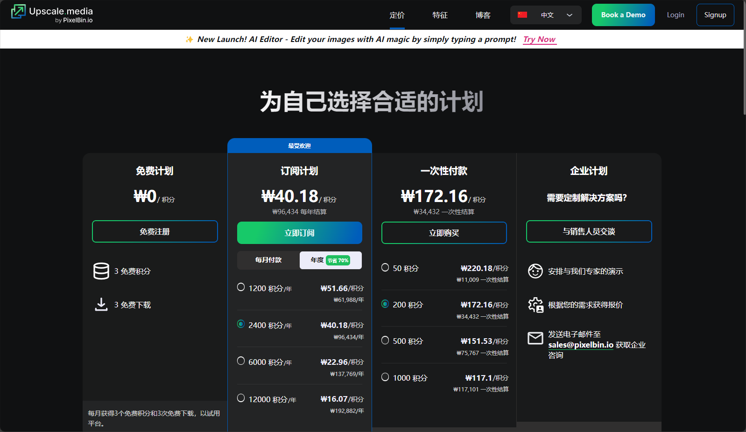This screenshot has height=432, width=746.
Task: Click the page vertical scrollbar thumb
Action: 744,58
